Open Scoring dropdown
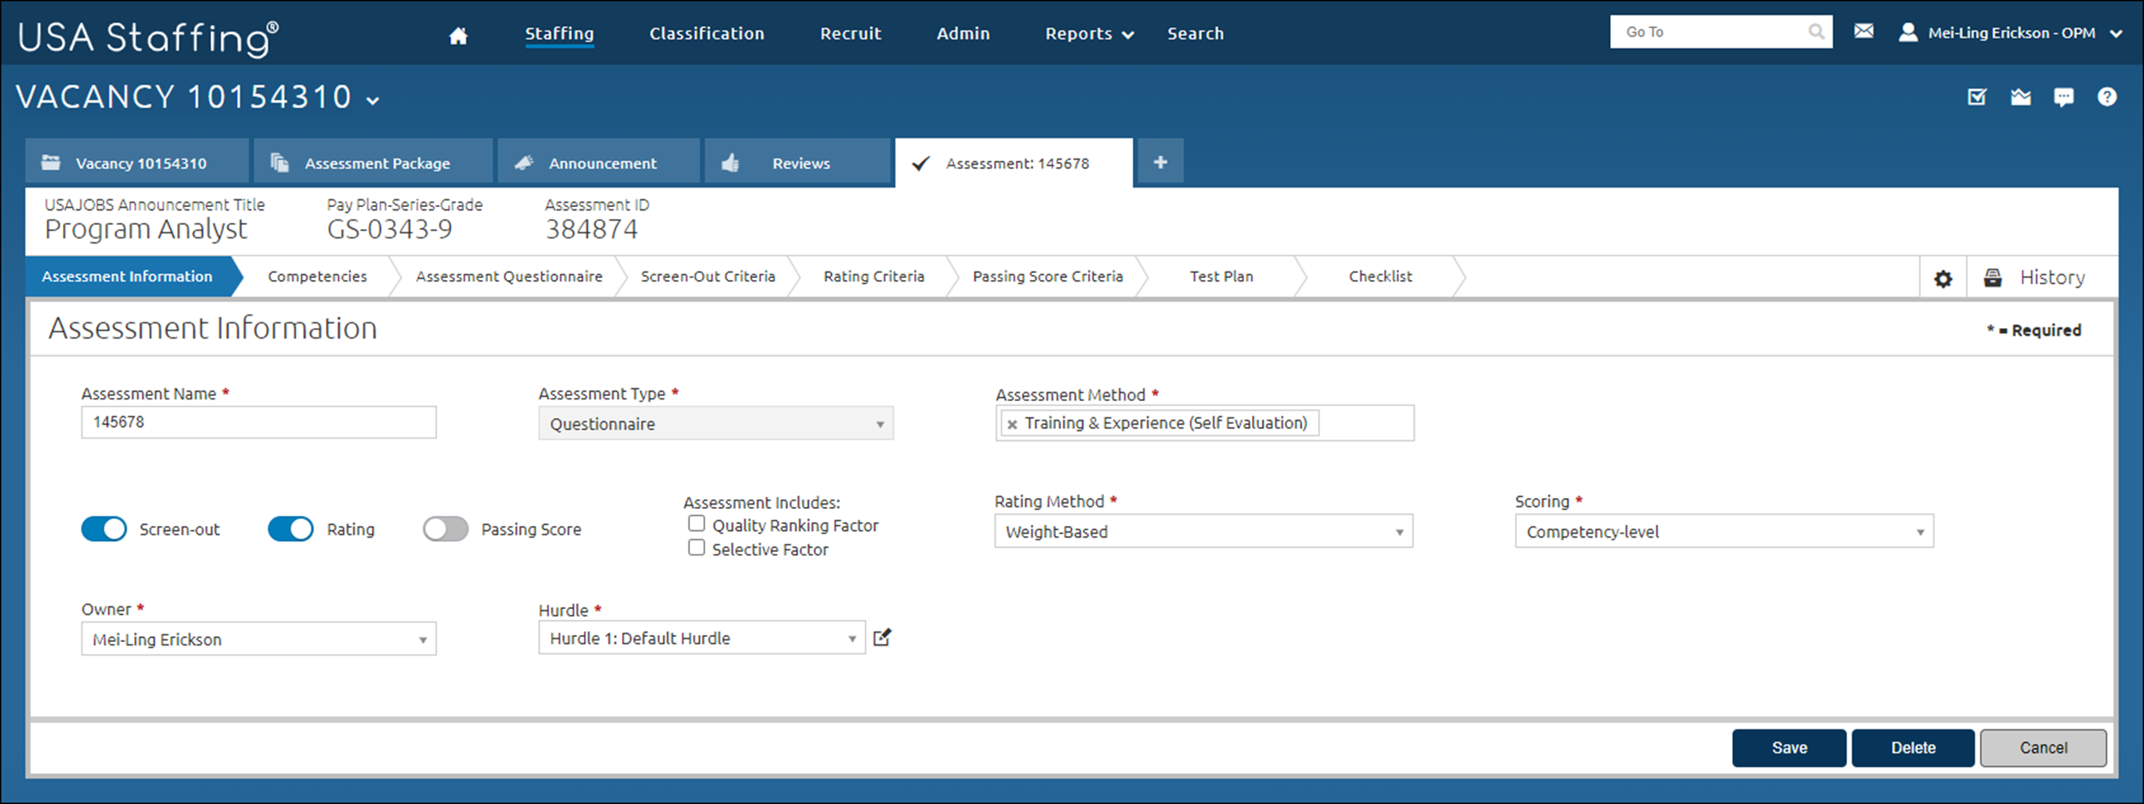2144x804 pixels. coord(1724,531)
